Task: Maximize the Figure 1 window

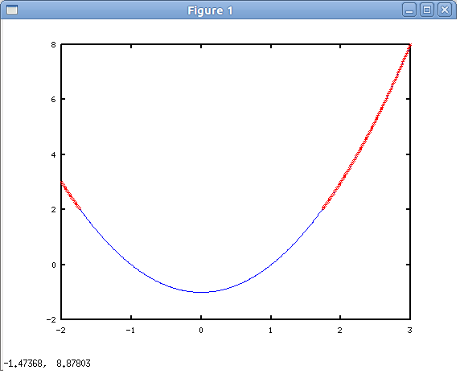Action: [x=427, y=10]
